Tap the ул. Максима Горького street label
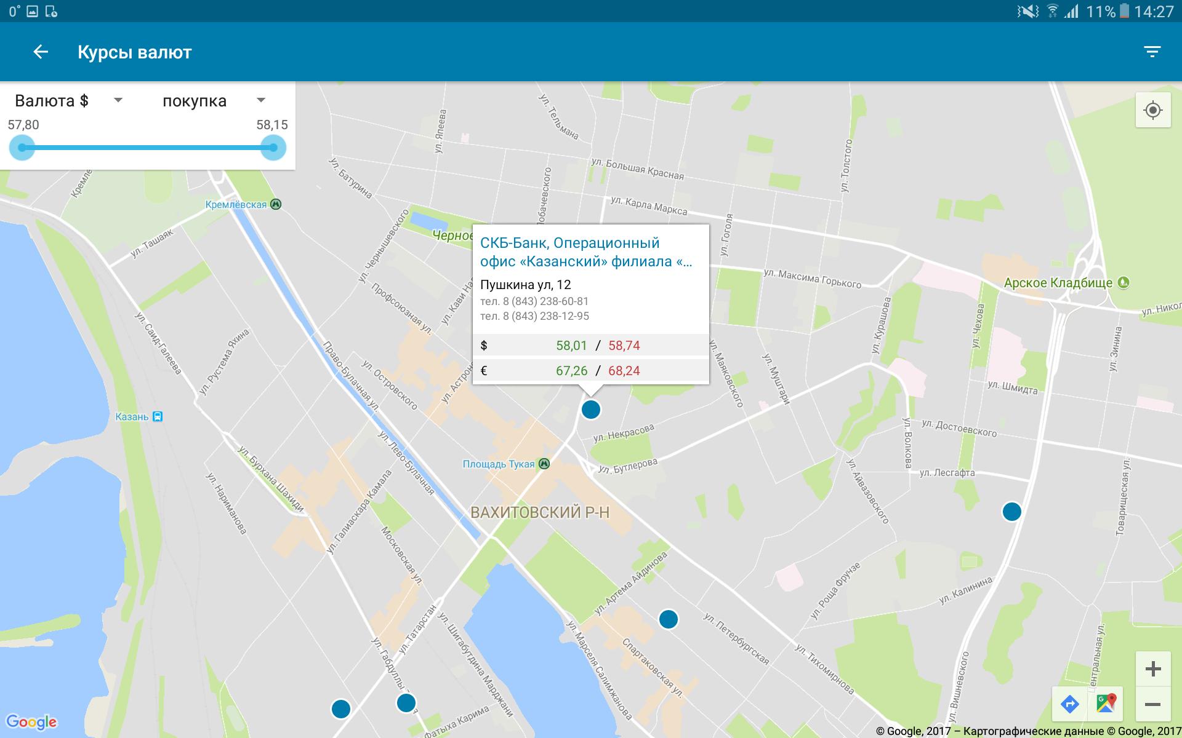The image size is (1182, 738). pos(812,278)
